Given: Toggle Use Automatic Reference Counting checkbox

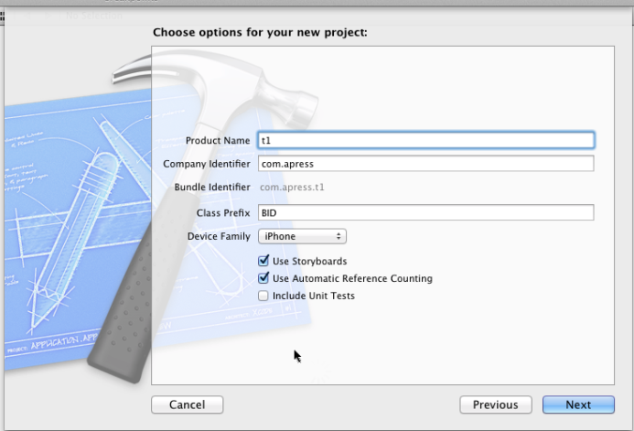Looking at the screenshot, I should coord(263,278).
